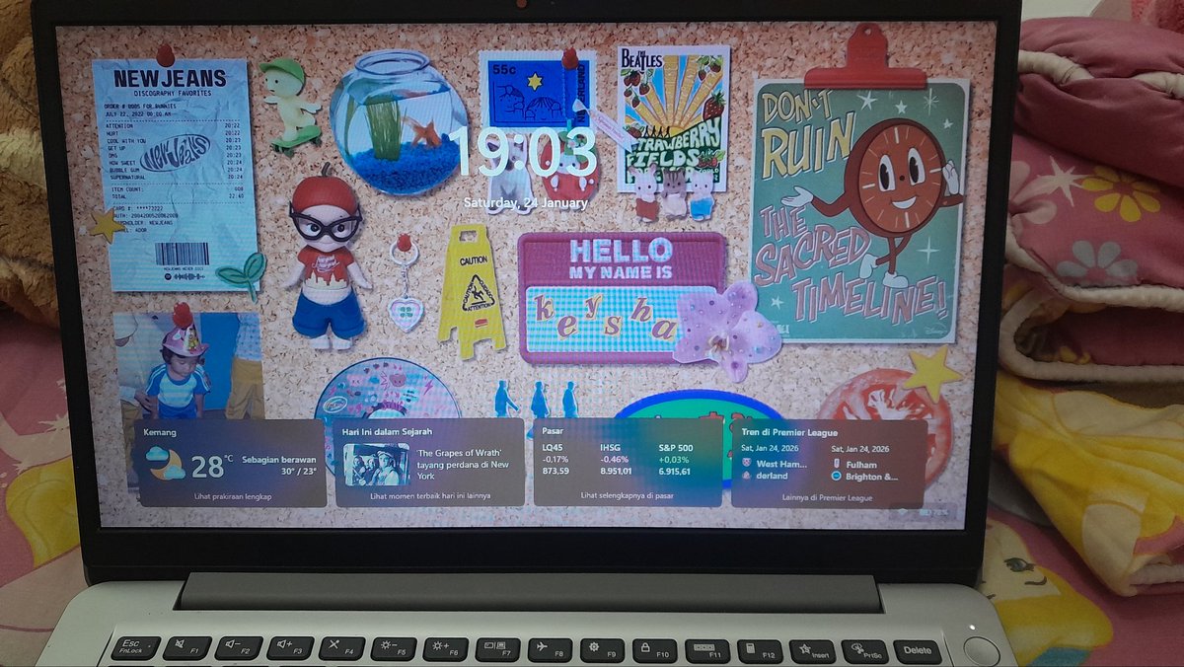Image resolution: width=1184 pixels, height=667 pixels.
Task: Click the Fulham team crest icon
Action: [836, 463]
